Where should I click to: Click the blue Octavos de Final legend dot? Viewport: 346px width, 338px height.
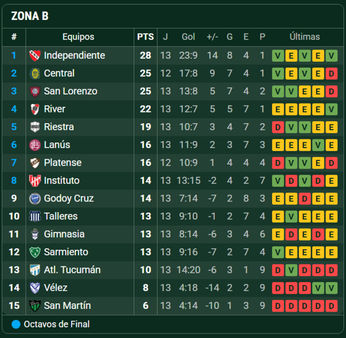coord(16,325)
